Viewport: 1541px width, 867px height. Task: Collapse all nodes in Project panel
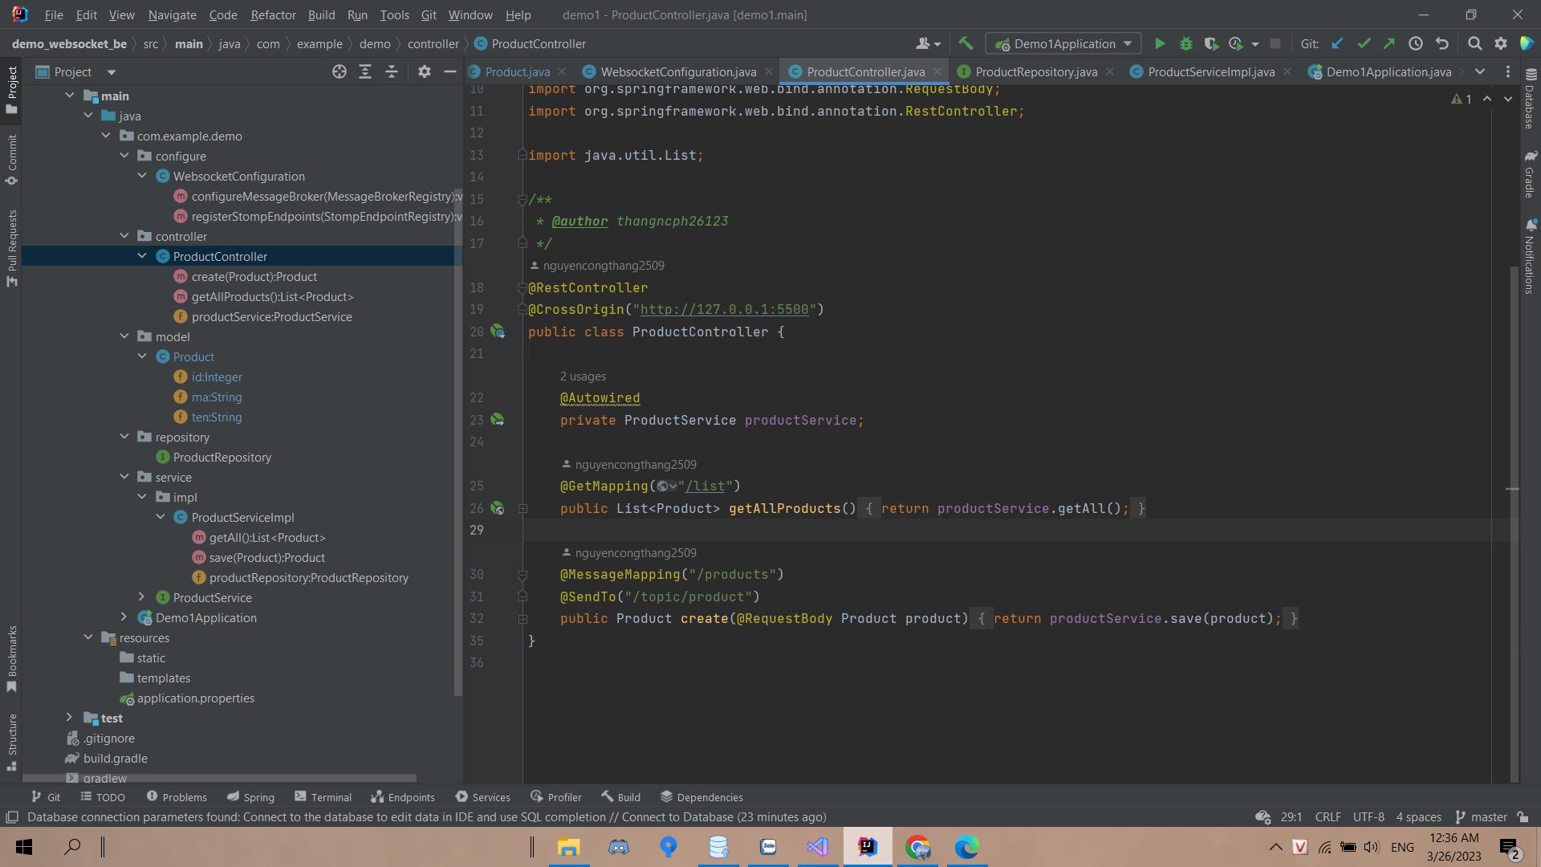click(x=392, y=72)
